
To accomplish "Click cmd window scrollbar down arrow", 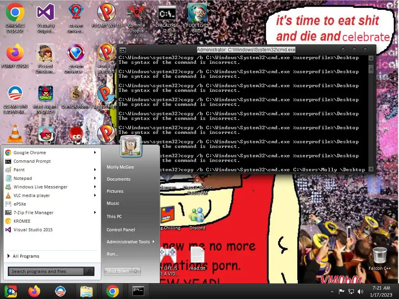I will [x=371, y=169].
